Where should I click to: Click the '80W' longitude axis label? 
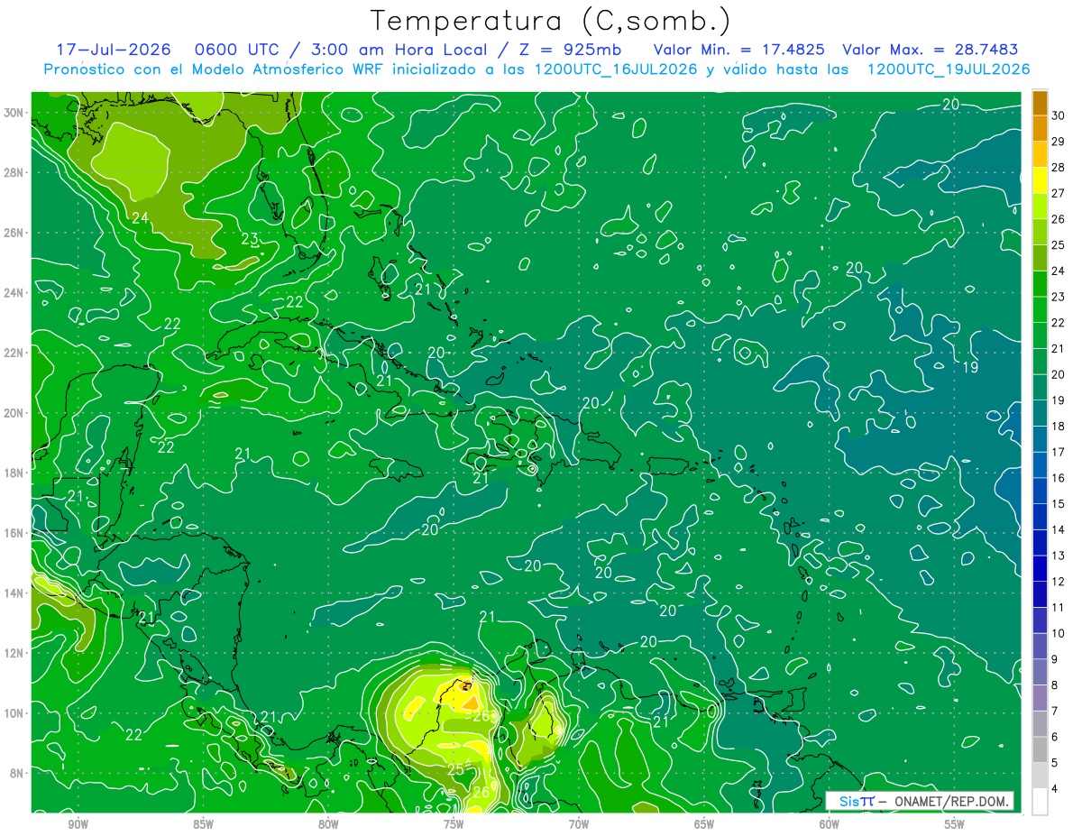pyautogui.click(x=328, y=824)
